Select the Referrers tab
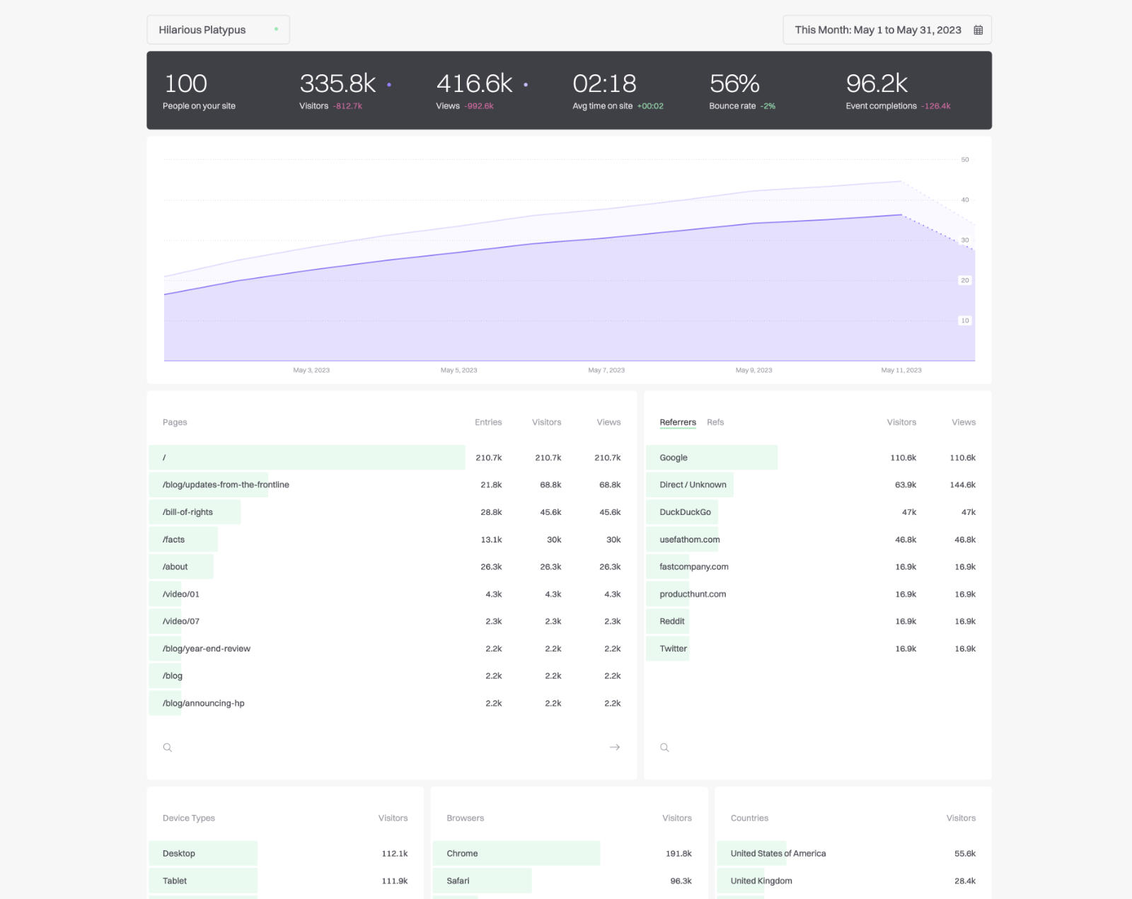 point(678,422)
